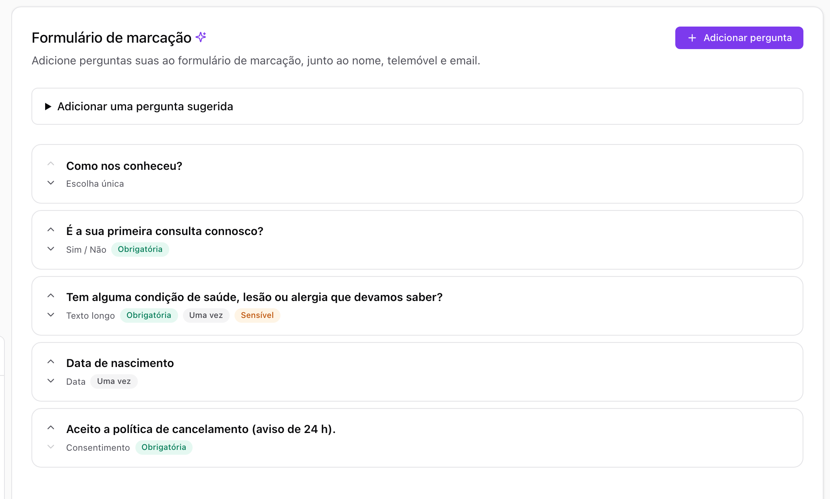Move 'Aceito a política de cancelamento' up
The width and height of the screenshot is (830, 499).
point(51,428)
